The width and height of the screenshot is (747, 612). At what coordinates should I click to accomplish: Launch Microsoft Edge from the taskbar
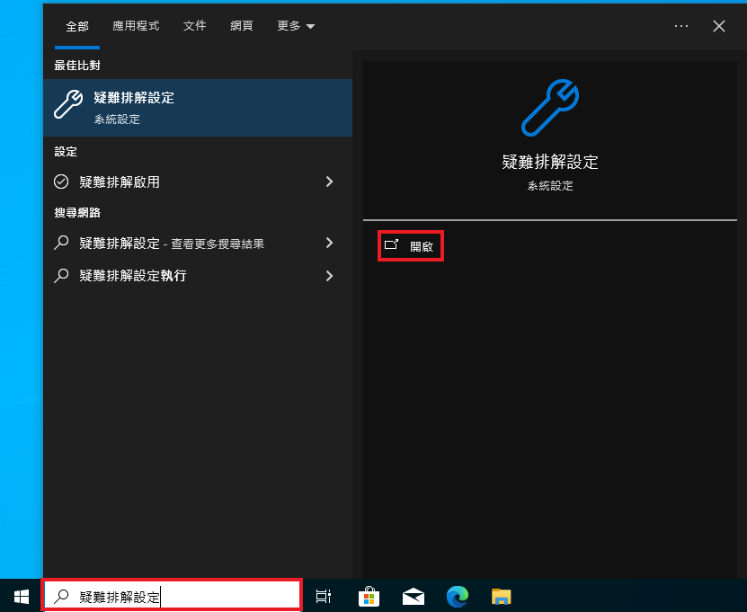pos(458,596)
